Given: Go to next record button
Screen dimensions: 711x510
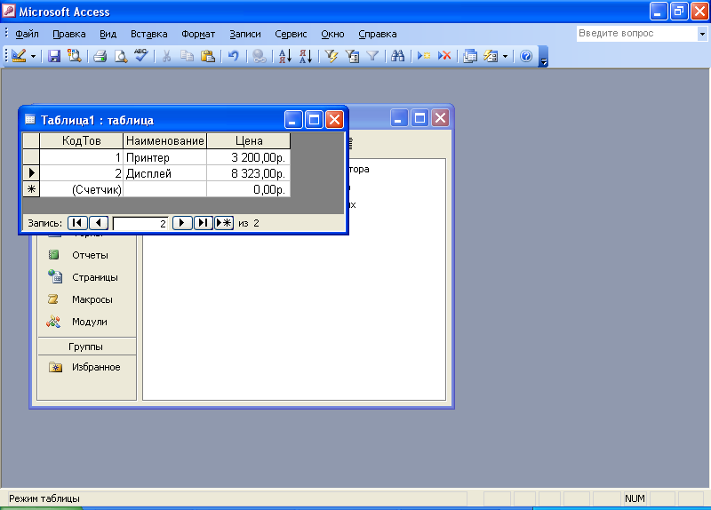Looking at the screenshot, I should click(x=182, y=223).
